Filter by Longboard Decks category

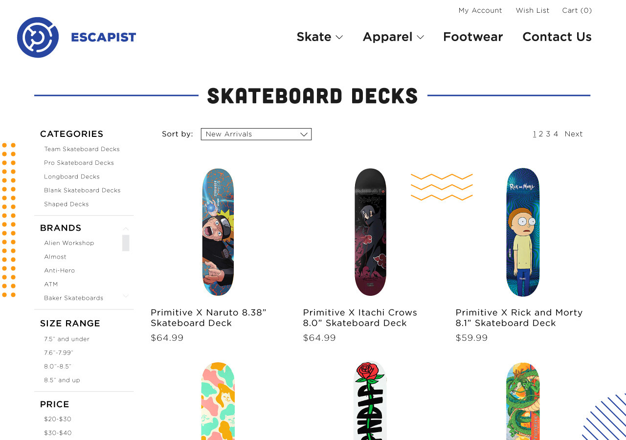tap(72, 176)
